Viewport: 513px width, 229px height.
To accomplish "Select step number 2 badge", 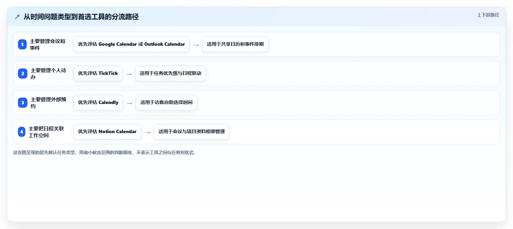I will tap(22, 74).
